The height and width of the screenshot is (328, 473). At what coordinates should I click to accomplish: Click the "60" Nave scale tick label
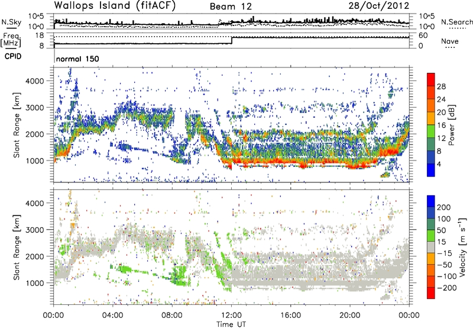point(423,36)
